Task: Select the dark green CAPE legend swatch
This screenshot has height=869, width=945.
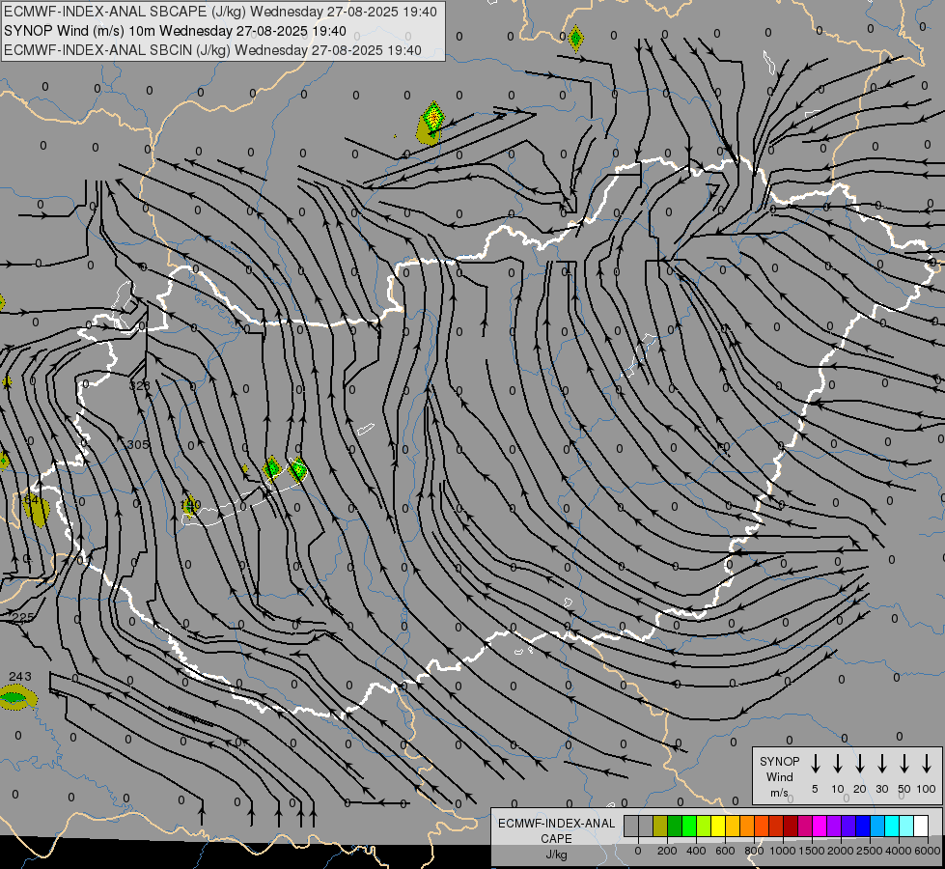Action: pyautogui.click(x=675, y=826)
